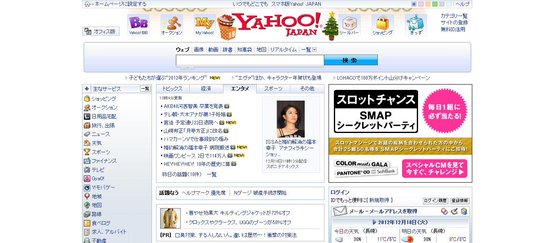This screenshot has width=554, height=243.
Task: Select the gray theme color swatch
Action: (442, 4)
